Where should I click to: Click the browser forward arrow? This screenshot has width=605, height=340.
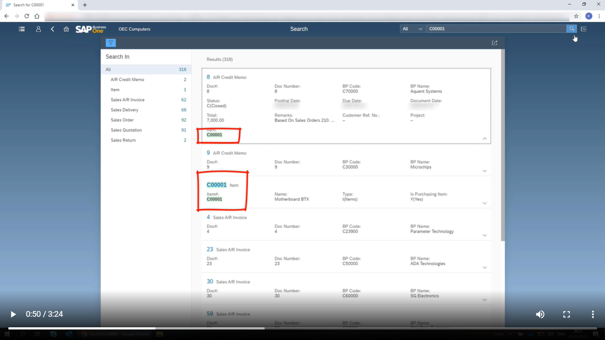pyautogui.click(x=17, y=16)
